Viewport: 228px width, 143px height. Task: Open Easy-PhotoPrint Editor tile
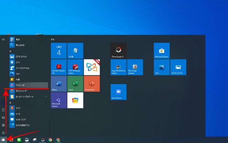pyautogui.click(x=119, y=67)
